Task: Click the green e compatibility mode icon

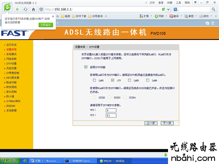Action: coord(163,9)
